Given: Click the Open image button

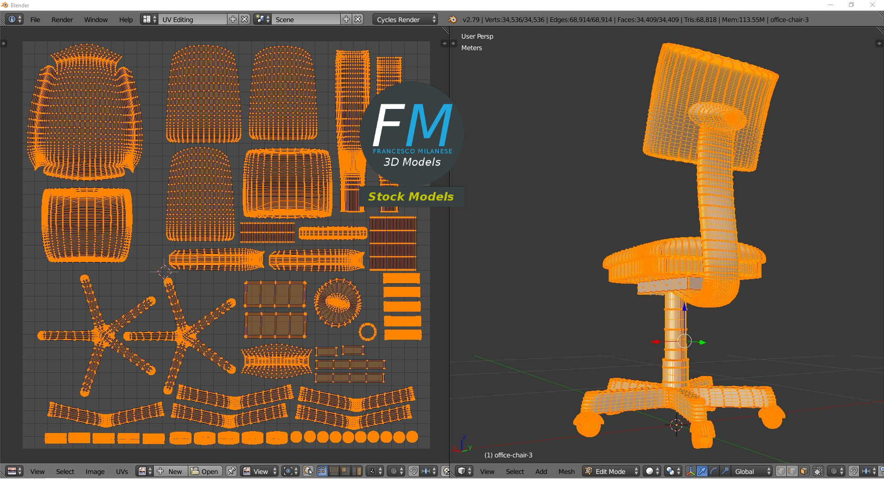Looking at the screenshot, I should tap(205, 471).
